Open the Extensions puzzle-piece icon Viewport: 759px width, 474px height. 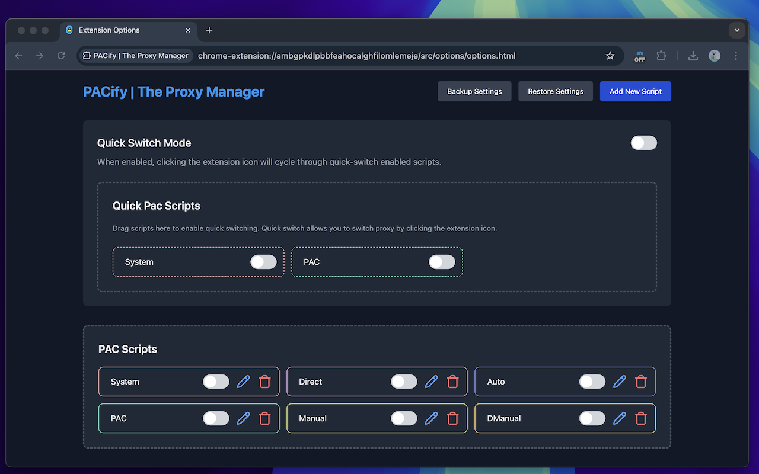pyautogui.click(x=661, y=55)
